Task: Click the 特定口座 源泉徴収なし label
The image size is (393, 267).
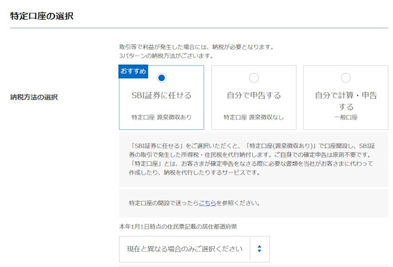Action: click(253, 117)
